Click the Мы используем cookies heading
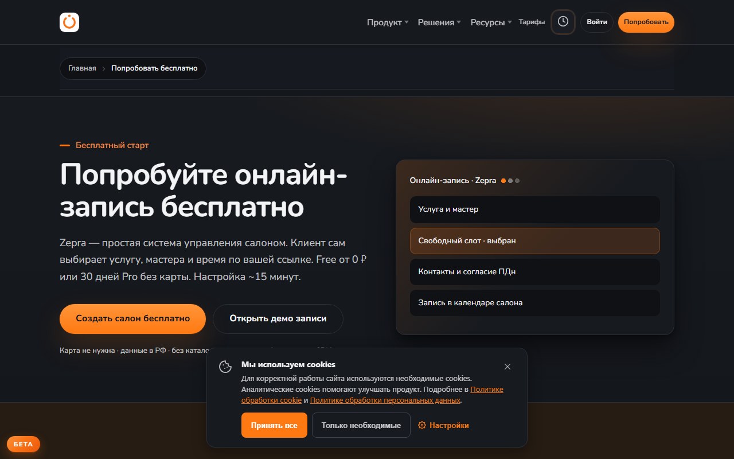Viewport: 734px width, 459px height. pos(288,364)
